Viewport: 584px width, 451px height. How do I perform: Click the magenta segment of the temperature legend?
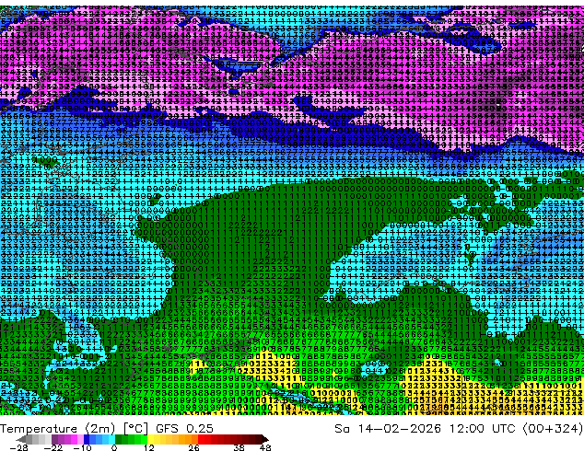point(74,439)
